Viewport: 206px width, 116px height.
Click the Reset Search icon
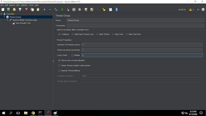click(x=104, y=10)
